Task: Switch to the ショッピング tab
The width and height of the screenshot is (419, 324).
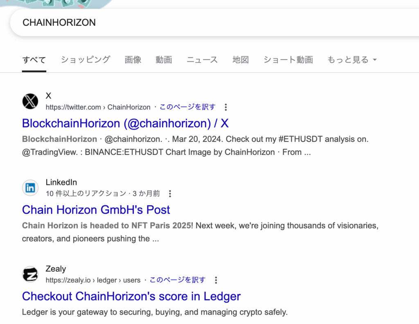Action: (86, 60)
